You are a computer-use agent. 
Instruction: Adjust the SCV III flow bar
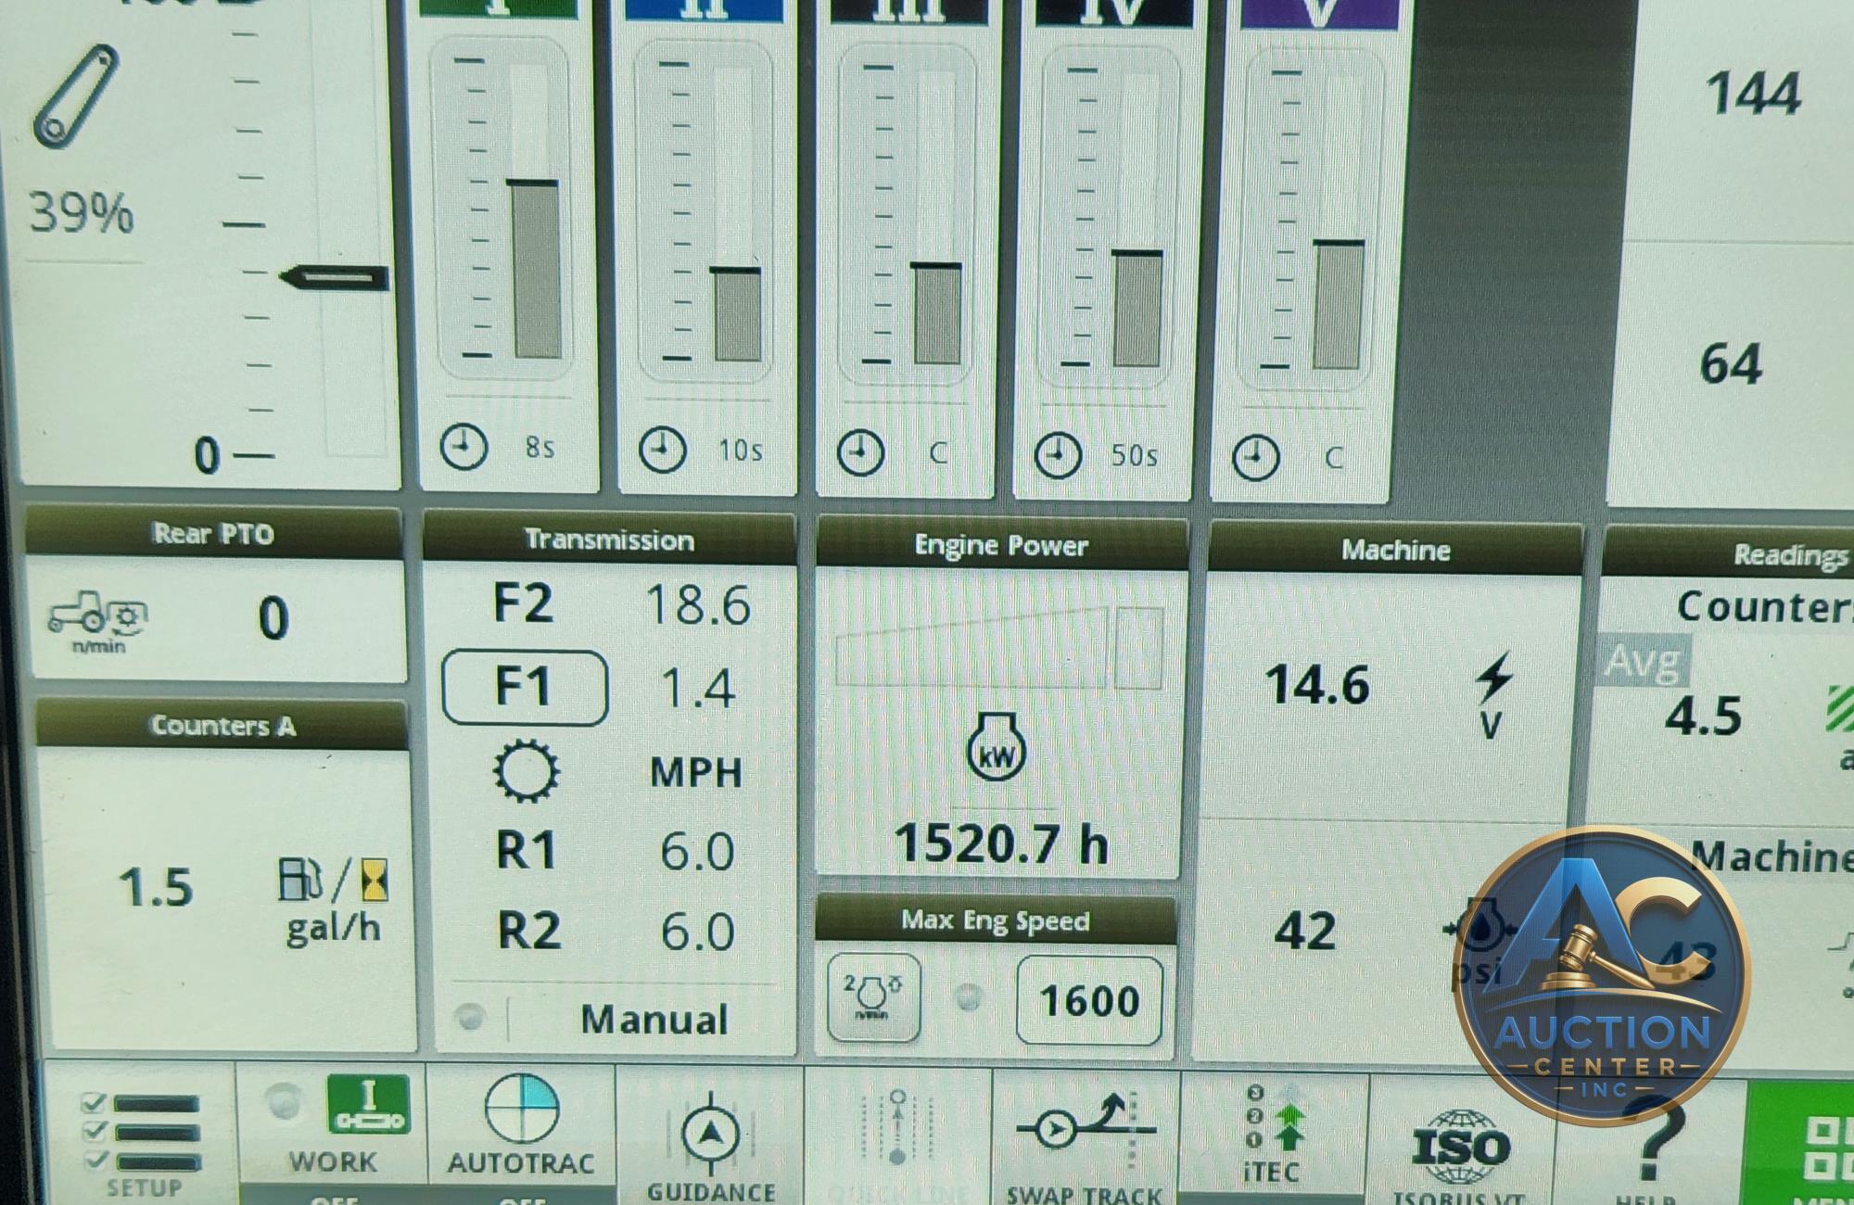pos(937,313)
